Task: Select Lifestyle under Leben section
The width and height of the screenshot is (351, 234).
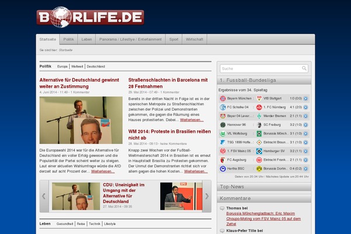Action: pos(110,224)
